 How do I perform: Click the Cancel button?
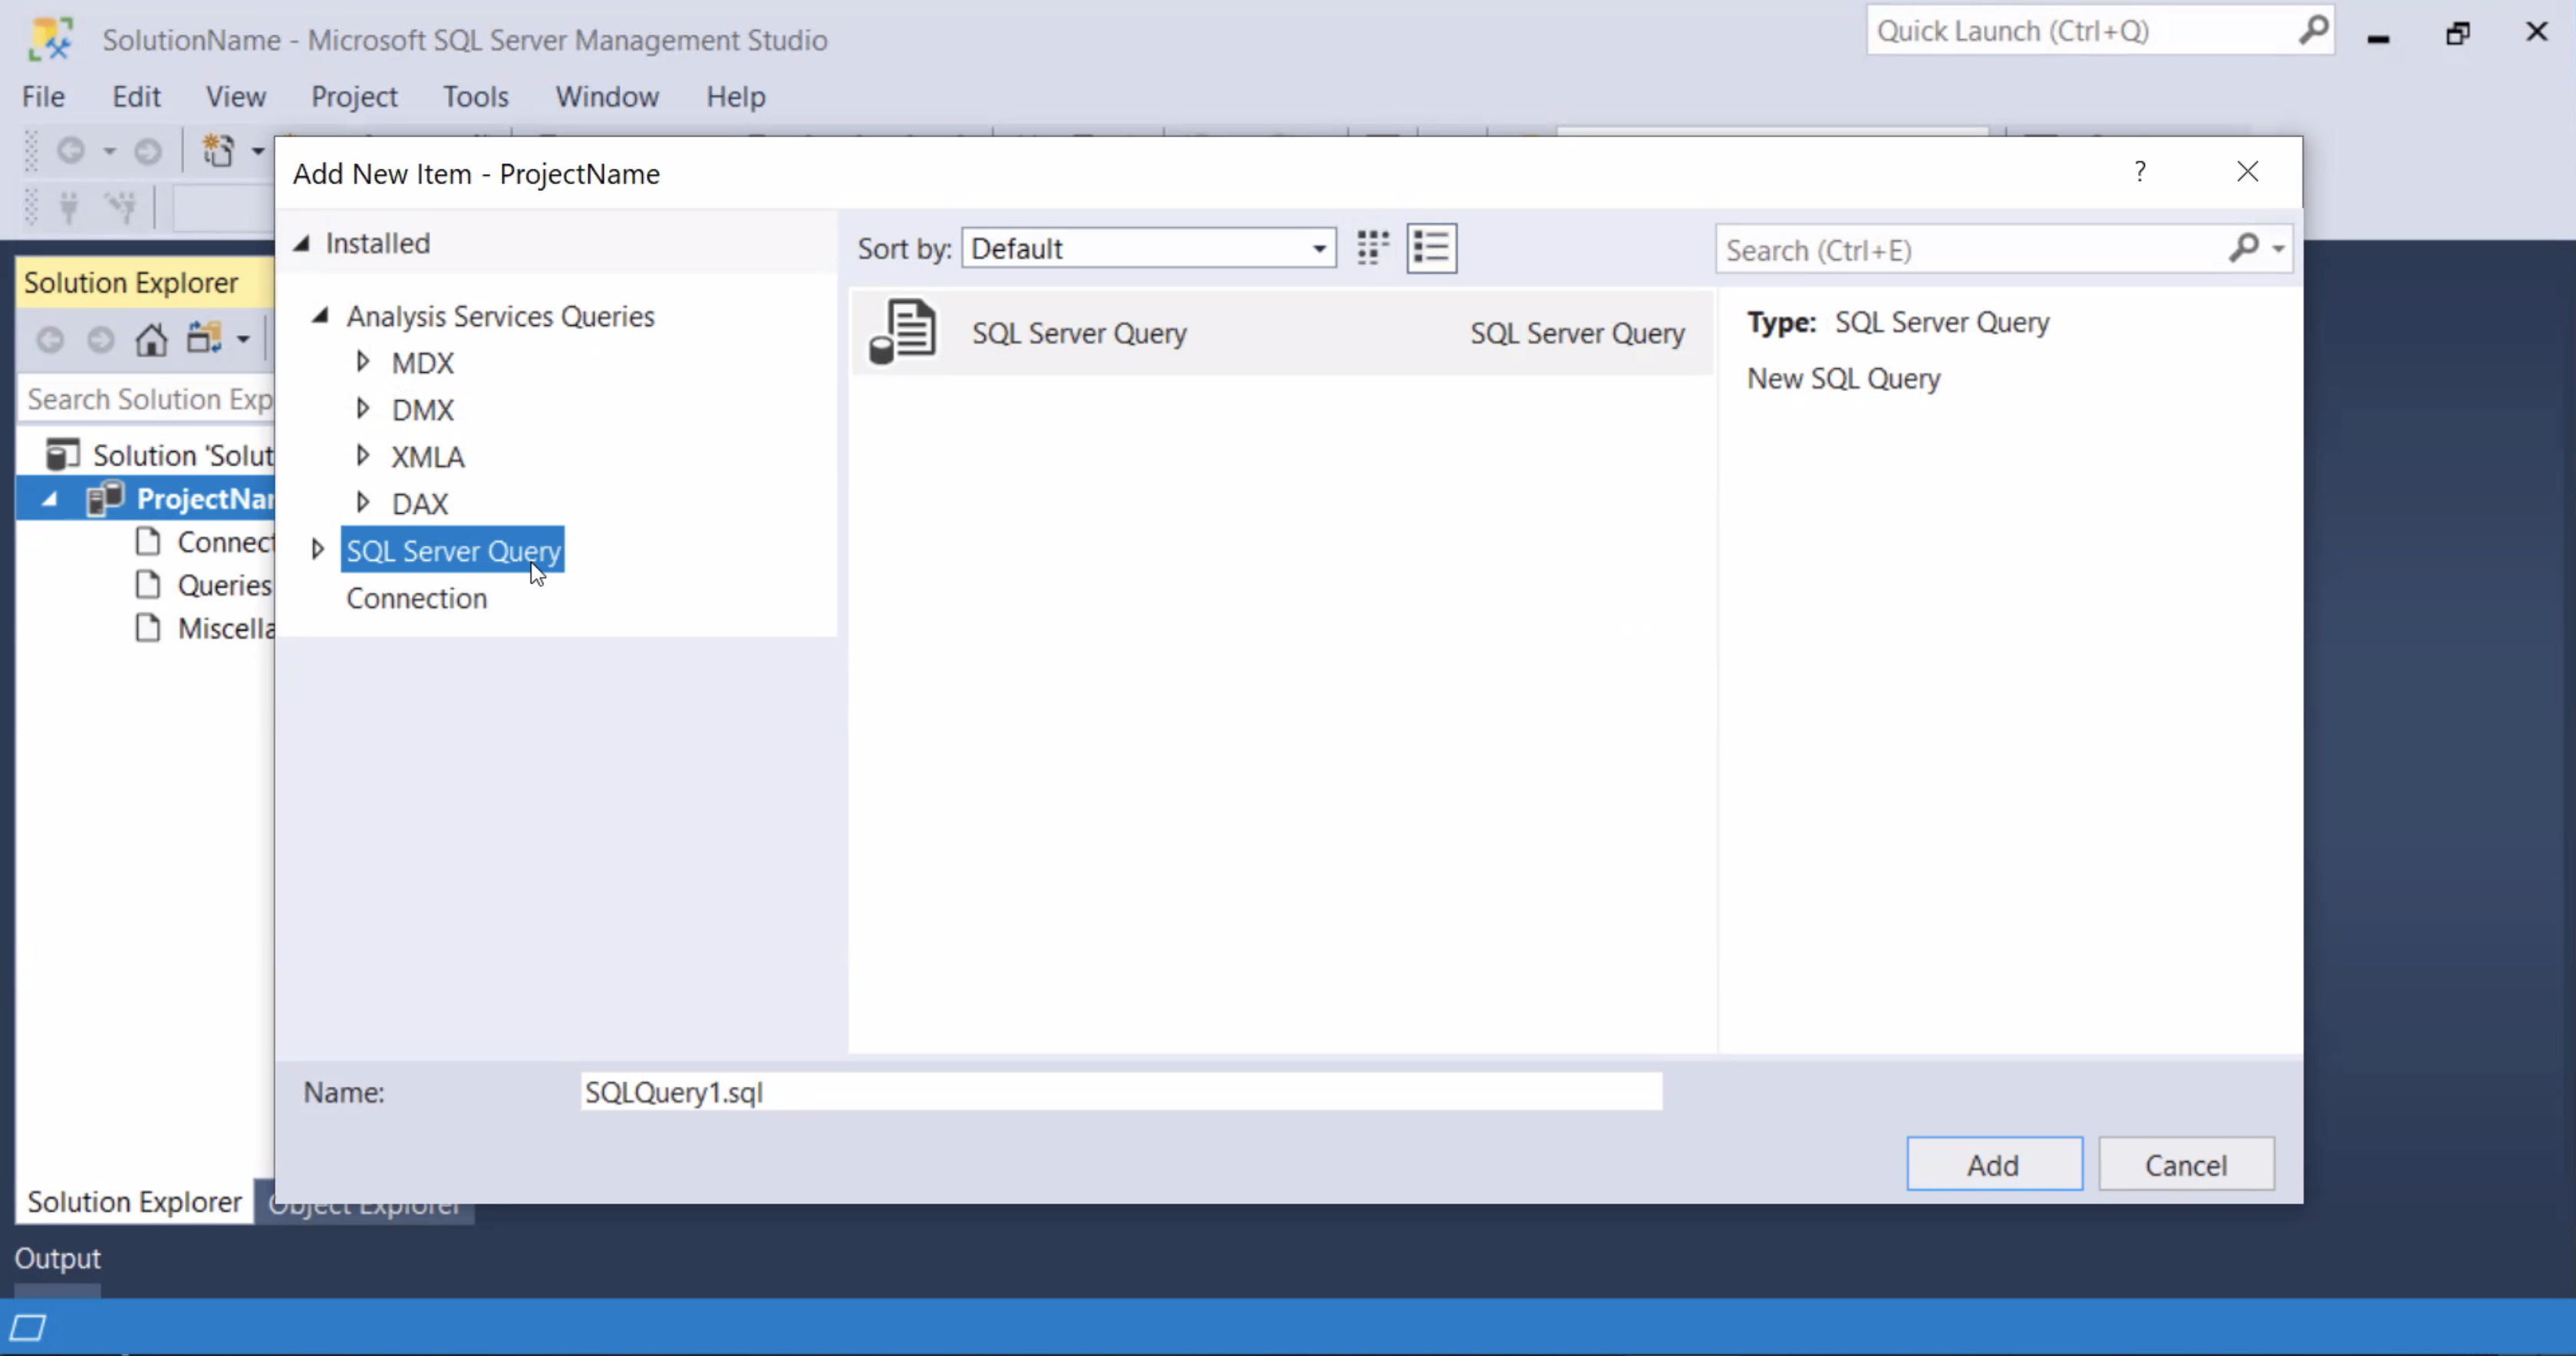pyautogui.click(x=2186, y=1164)
